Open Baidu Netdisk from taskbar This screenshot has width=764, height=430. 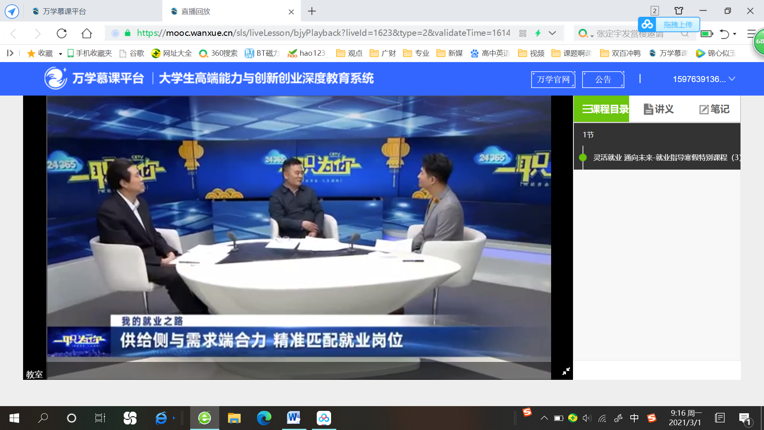[324, 418]
